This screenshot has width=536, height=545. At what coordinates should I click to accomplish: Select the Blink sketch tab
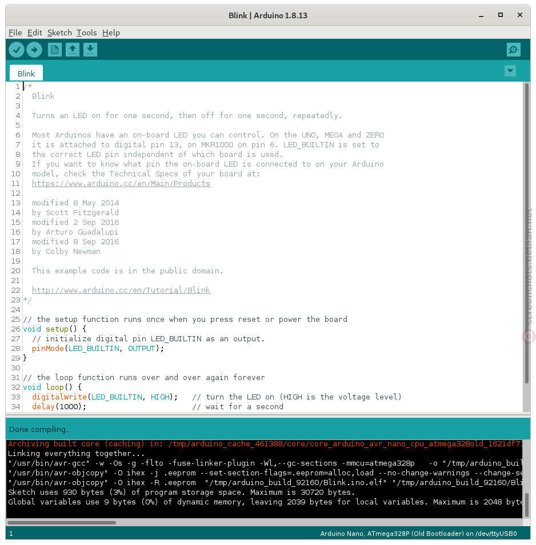(26, 74)
